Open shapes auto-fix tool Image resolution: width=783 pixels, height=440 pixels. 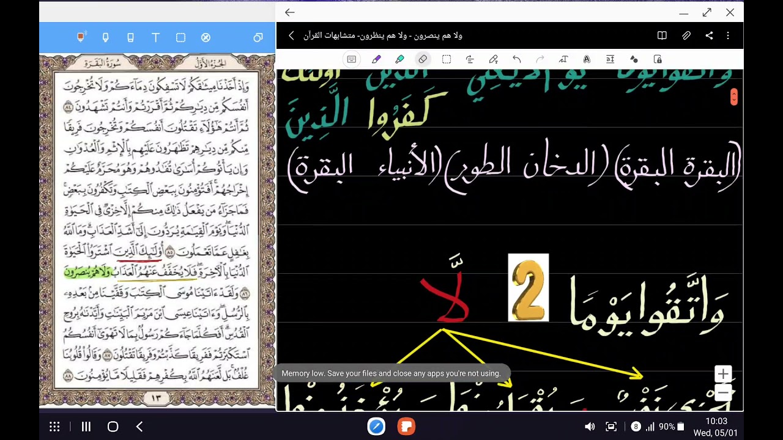point(634,59)
